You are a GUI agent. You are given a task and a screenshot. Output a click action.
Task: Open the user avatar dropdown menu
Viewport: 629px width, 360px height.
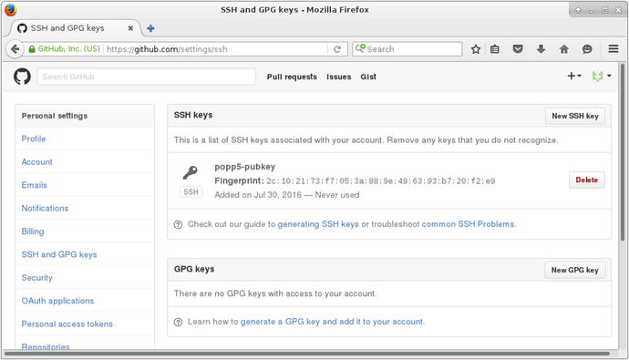pyautogui.click(x=602, y=76)
